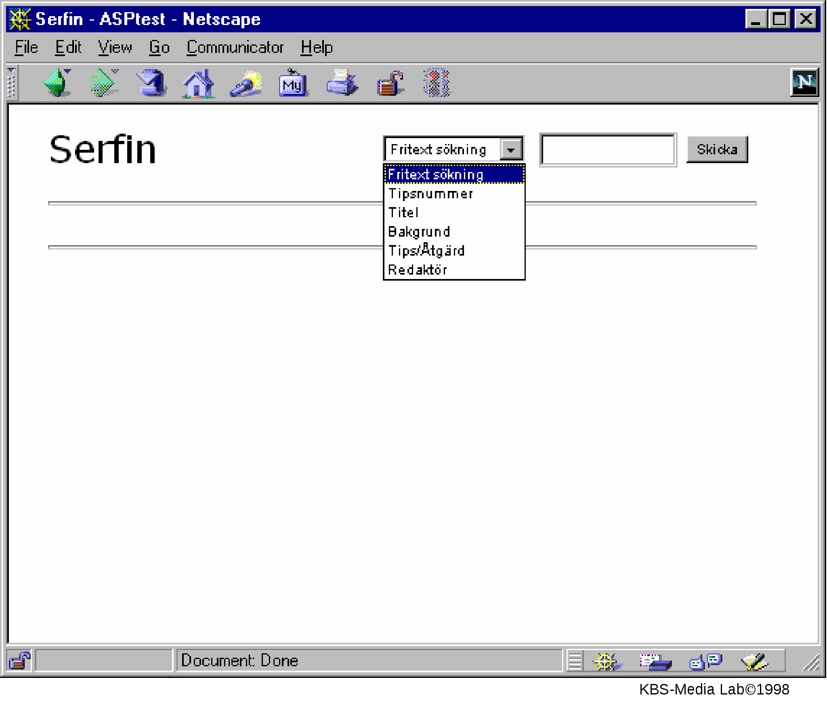
Task: Click the window resize grip corner
Action: pyautogui.click(x=811, y=662)
